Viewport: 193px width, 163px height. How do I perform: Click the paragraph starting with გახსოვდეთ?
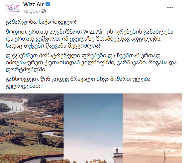[78, 82]
